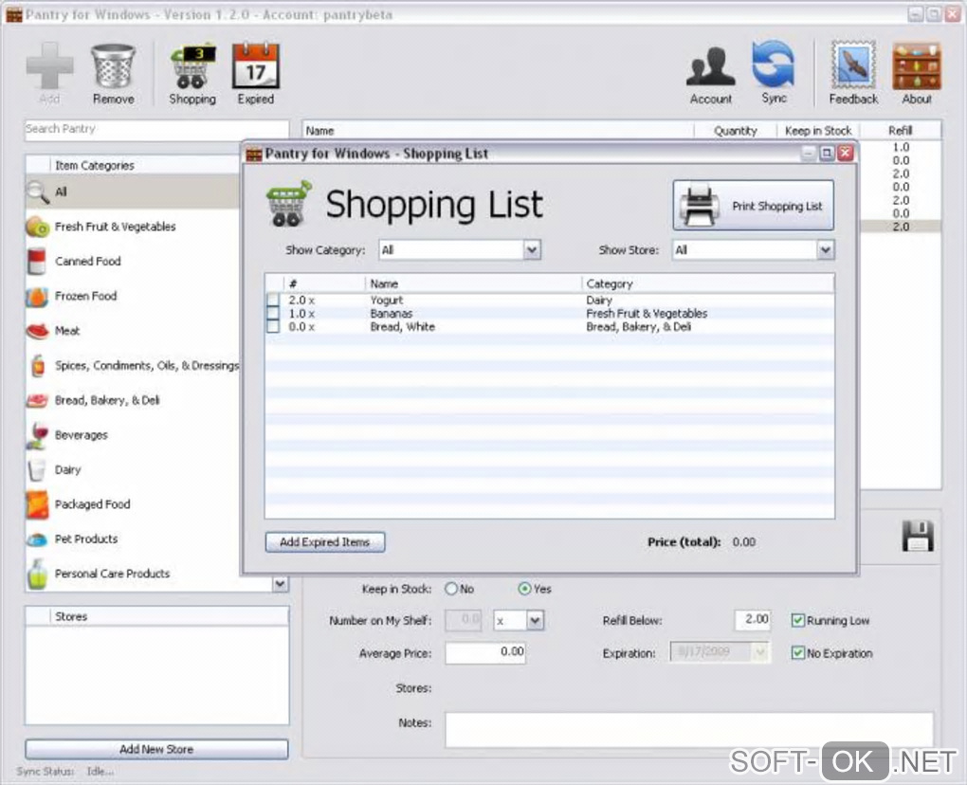Sort pantry by Name column header
The height and width of the screenshot is (785, 967).
pos(499,131)
